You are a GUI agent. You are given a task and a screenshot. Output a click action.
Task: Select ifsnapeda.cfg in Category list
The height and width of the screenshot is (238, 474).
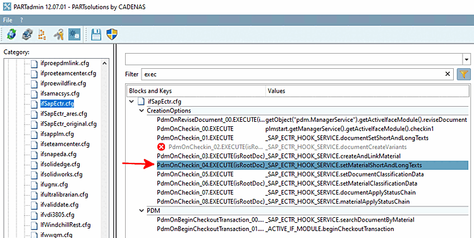pos(58,154)
